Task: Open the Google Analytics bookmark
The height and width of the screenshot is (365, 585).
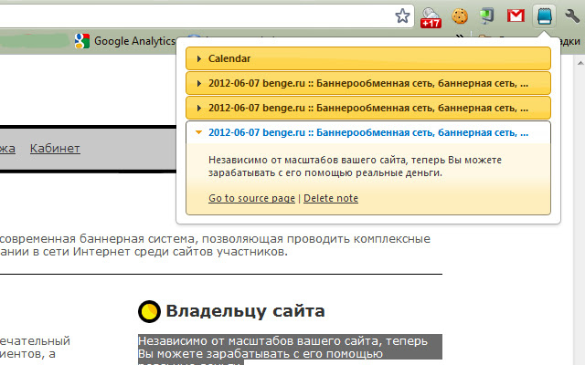Action: click(x=125, y=41)
